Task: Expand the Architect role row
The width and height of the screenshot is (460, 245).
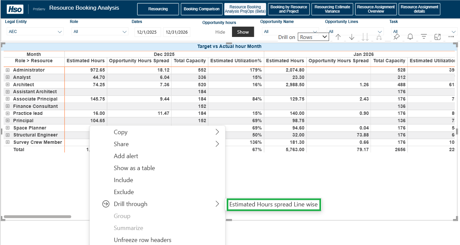Action: 8,85
